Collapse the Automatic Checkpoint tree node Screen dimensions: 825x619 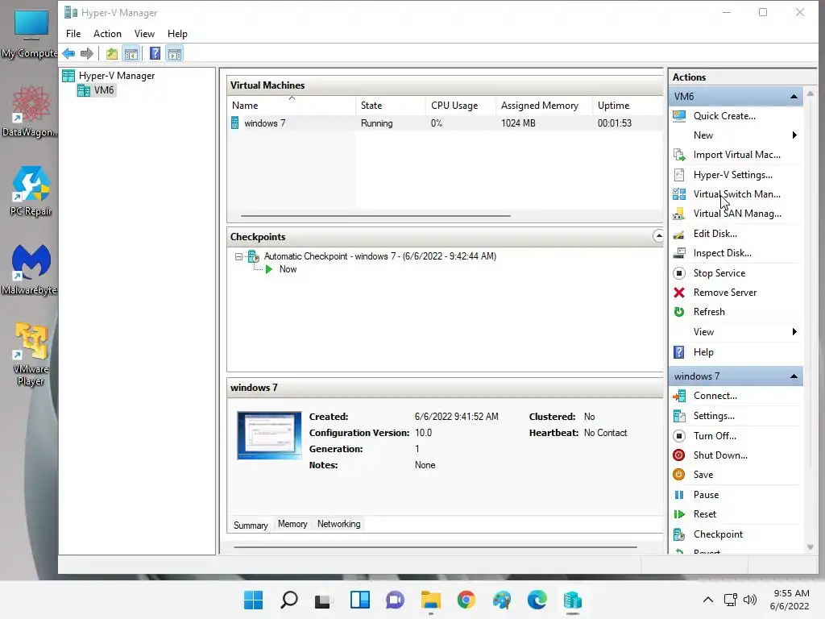click(x=238, y=257)
